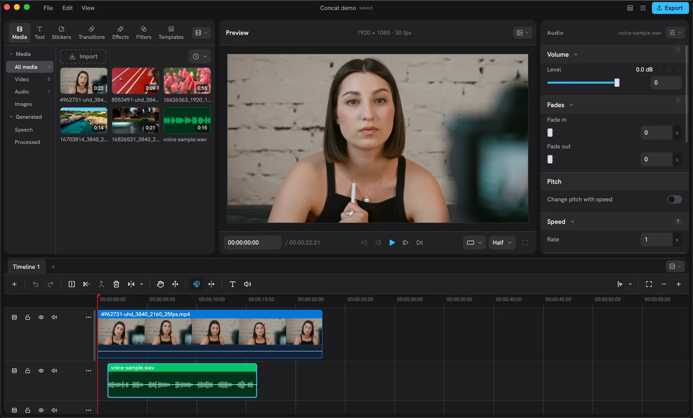
Task: Delete selected clip with trash icon
Action: click(116, 284)
